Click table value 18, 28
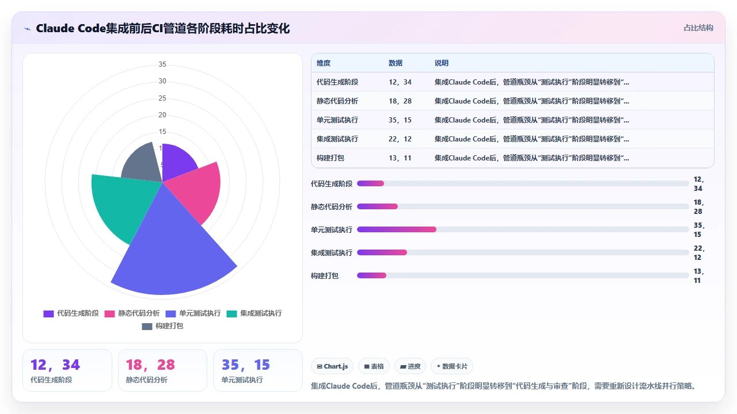Viewport: 737px width, 414px height. [x=400, y=101]
